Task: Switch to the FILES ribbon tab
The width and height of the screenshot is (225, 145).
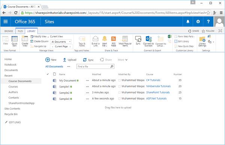Action: (20, 31)
